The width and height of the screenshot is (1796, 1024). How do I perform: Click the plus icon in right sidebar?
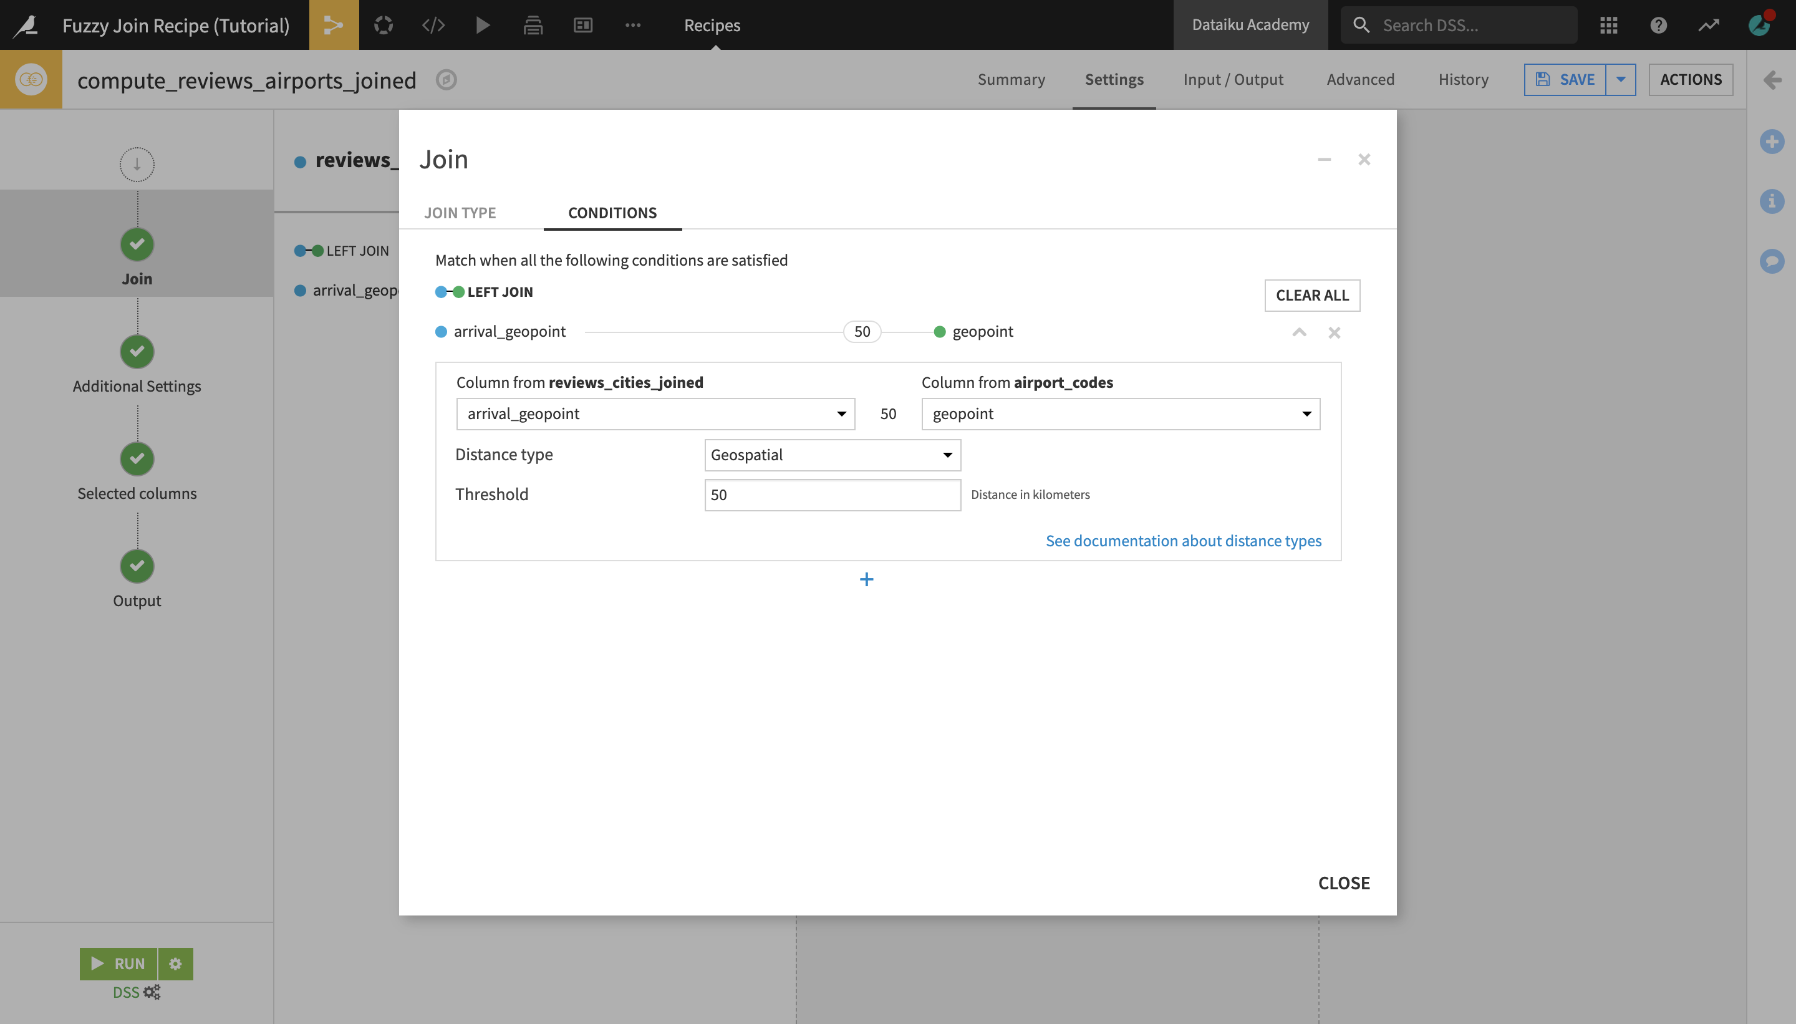[1772, 142]
